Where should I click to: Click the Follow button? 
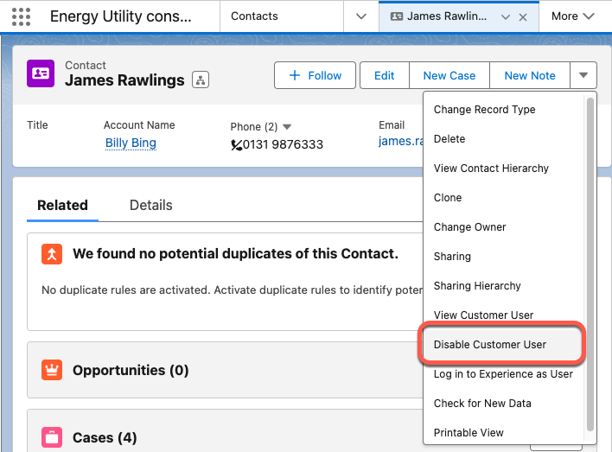click(x=315, y=75)
